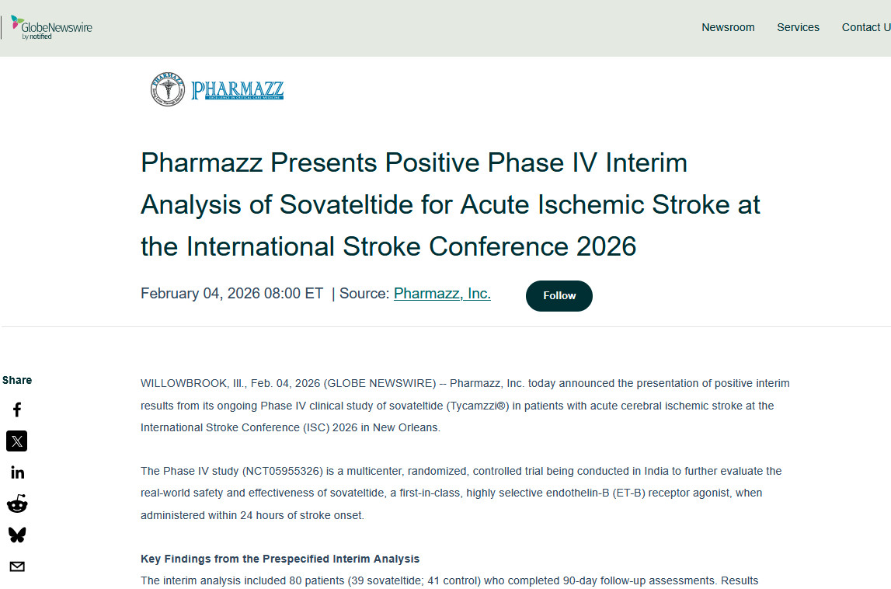The image size is (891, 589).
Task: Share the press release on X
Action: (x=16, y=441)
